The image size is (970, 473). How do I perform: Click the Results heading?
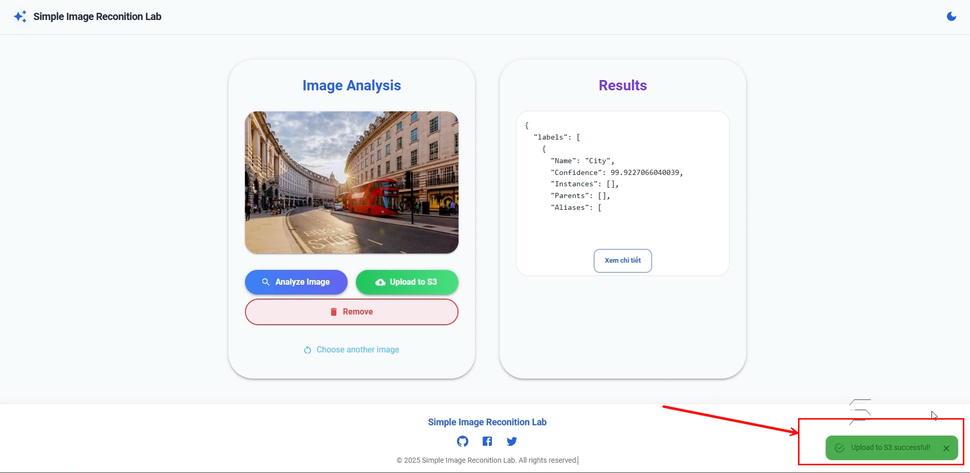tap(623, 86)
